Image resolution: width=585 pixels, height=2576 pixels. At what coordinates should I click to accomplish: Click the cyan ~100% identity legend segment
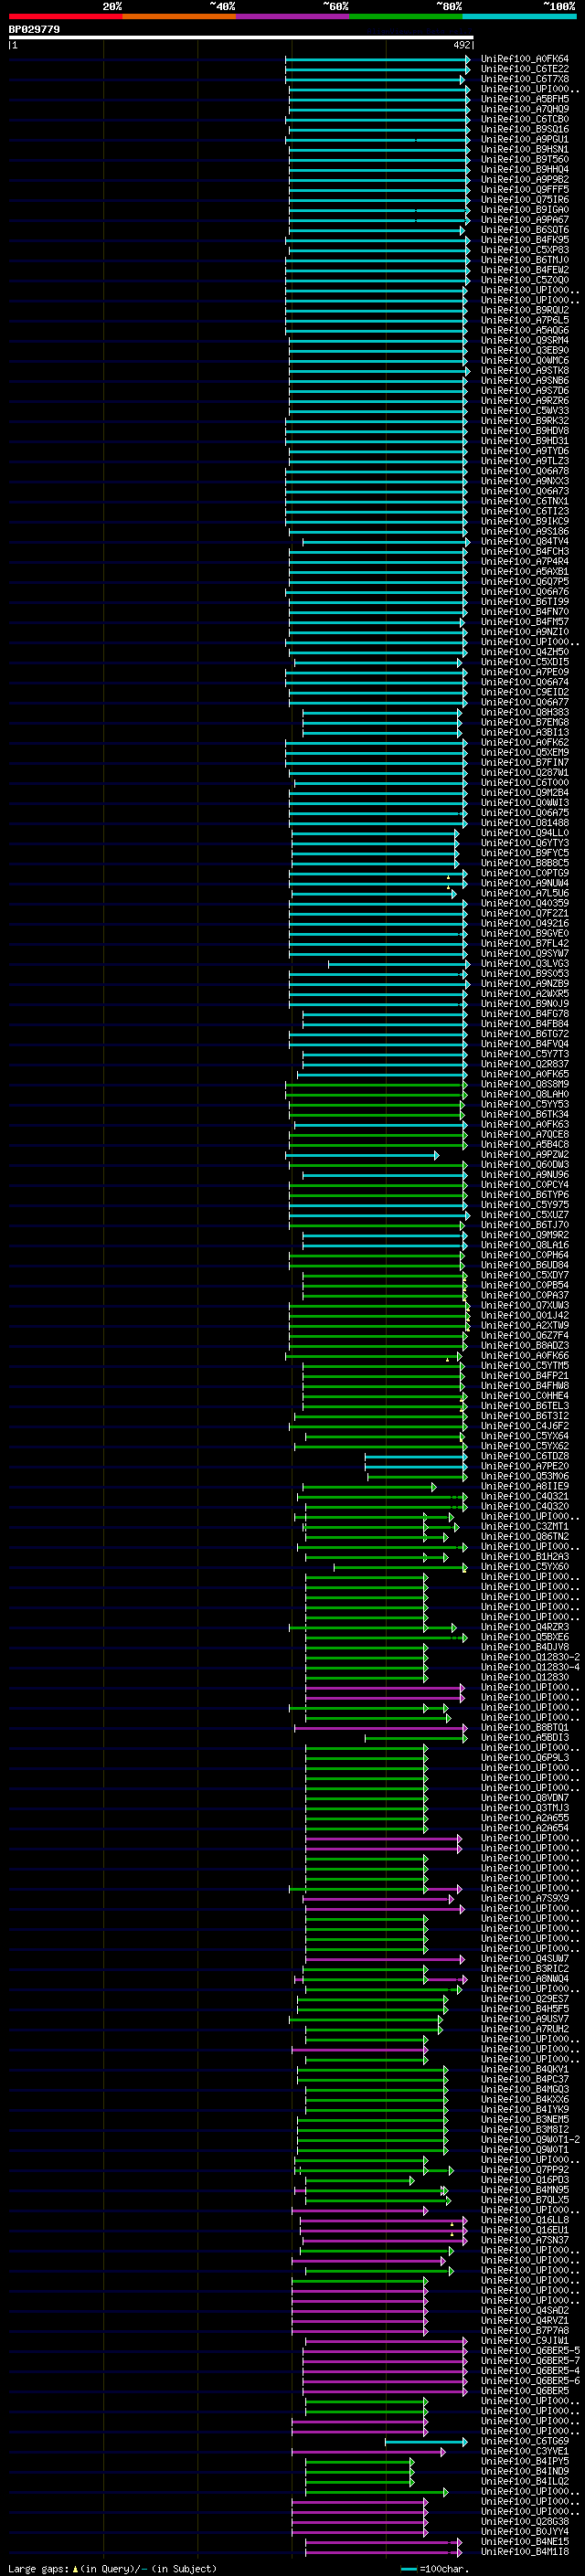519,16
